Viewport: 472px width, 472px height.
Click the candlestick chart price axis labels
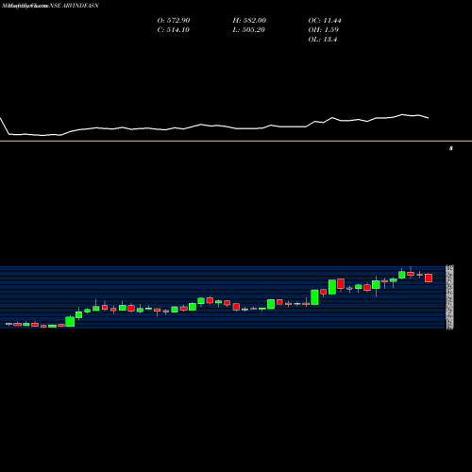point(449,297)
